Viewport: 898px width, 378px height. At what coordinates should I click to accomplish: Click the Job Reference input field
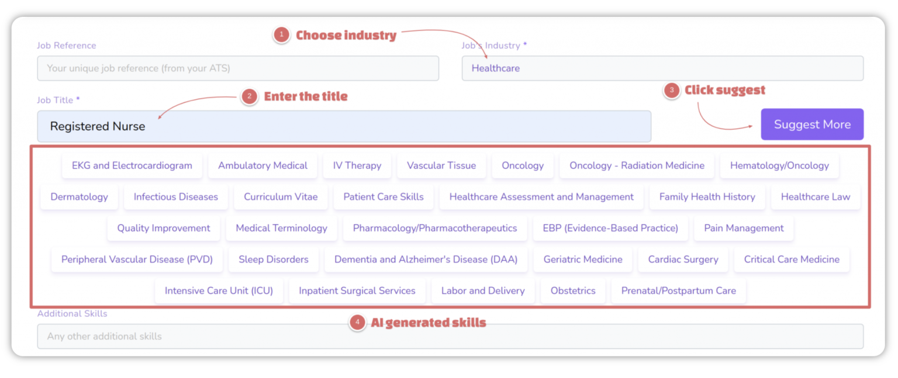click(238, 68)
